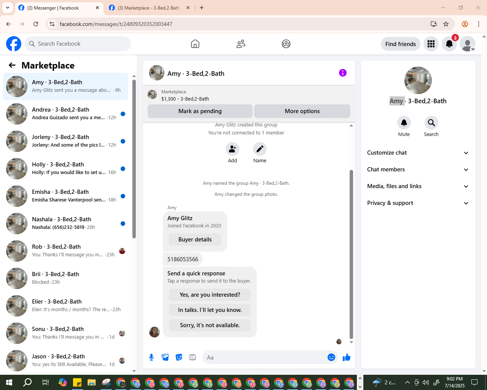
Task: Open Holly · 3-Bed,2-Bath conversation
Action: (66, 169)
